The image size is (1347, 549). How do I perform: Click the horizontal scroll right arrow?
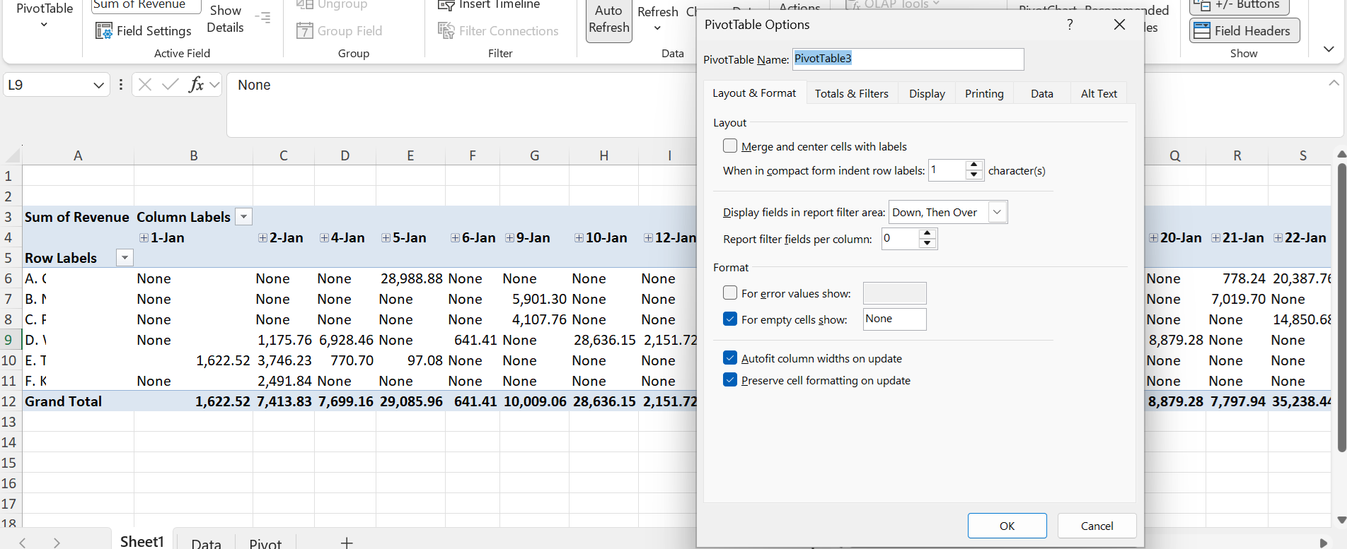click(x=1323, y=543)
